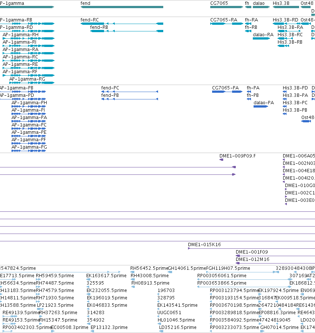Open the AP-1gamma-RF transcript
The height and width of the screenshot is (333, 315).
(x=29, y=75)
